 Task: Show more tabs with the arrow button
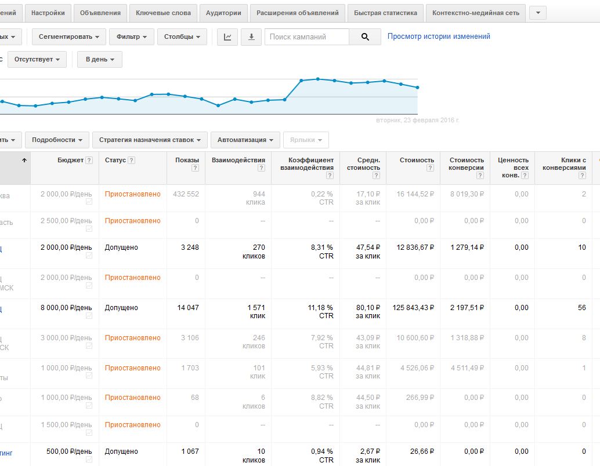(x=538, y=13)
